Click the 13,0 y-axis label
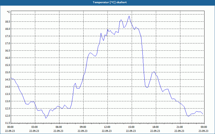Screen dimensions: 215x134 (x=7, y=101)
